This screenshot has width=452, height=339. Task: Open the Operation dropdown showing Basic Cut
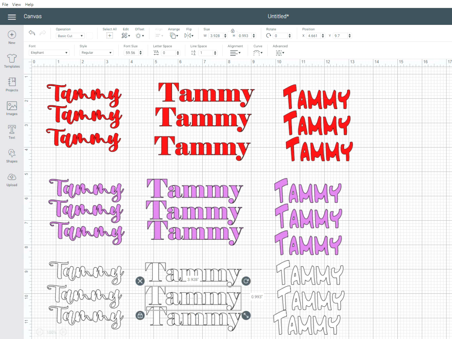[70, 36]
